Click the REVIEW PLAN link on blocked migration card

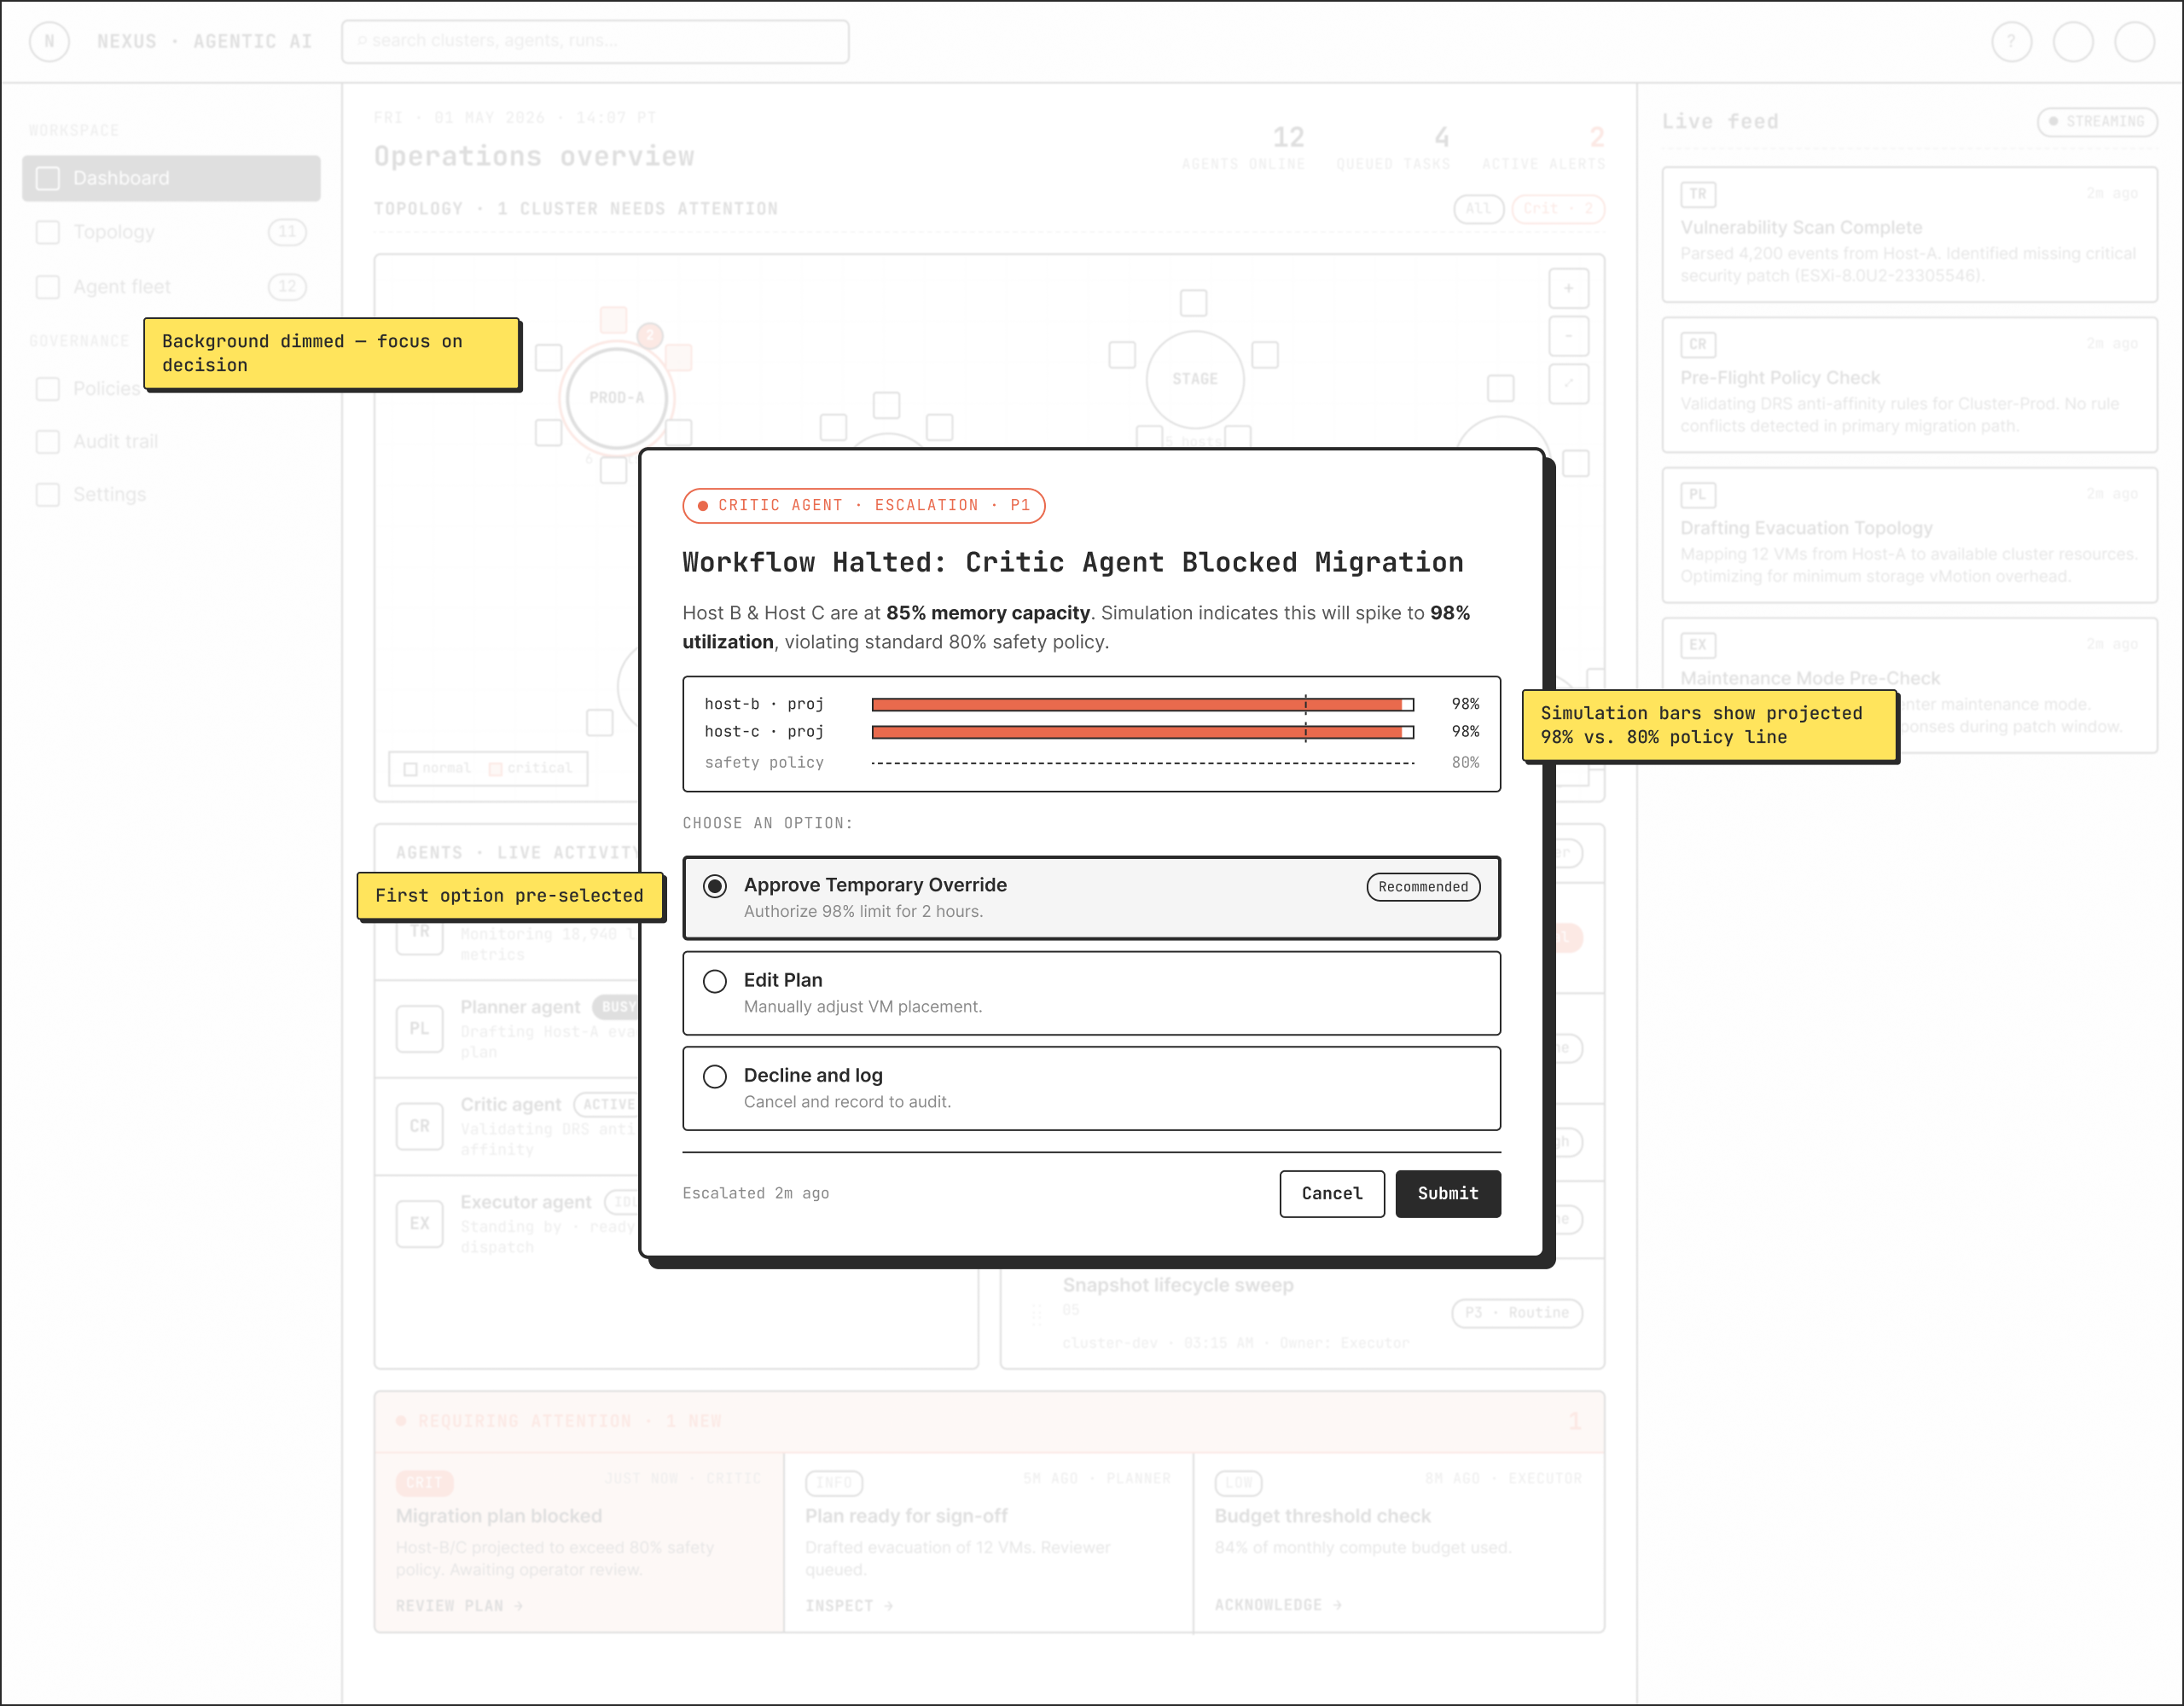pyautogui.click(x=459, y=1606)
